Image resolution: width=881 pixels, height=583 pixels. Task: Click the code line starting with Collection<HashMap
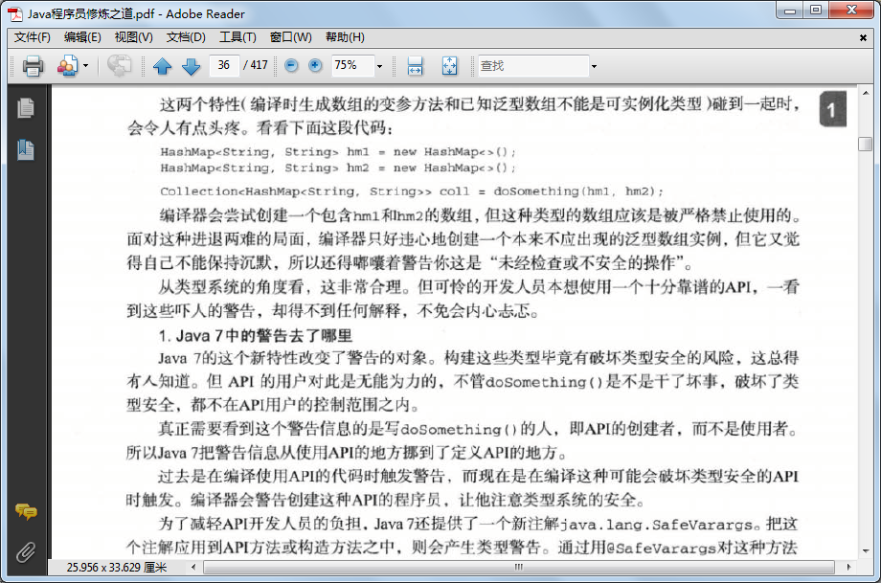[411, 191]
